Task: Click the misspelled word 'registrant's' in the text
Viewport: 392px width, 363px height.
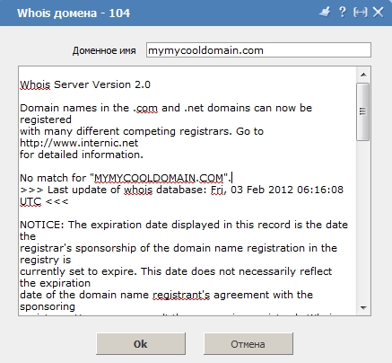Action: [181, 295]
